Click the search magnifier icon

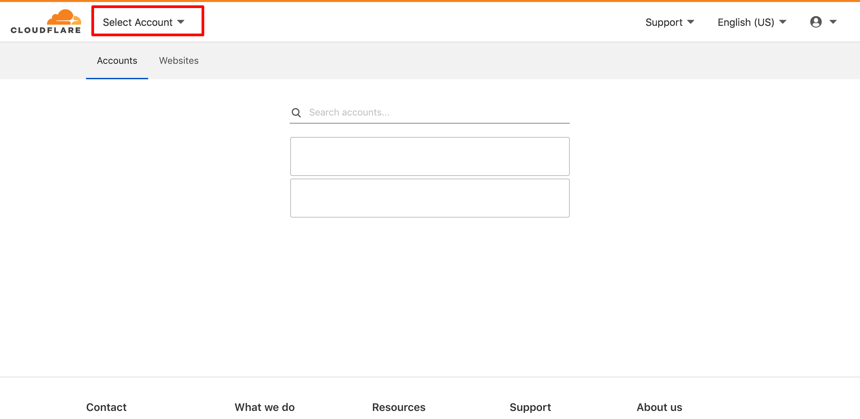[x=296, y=112]
